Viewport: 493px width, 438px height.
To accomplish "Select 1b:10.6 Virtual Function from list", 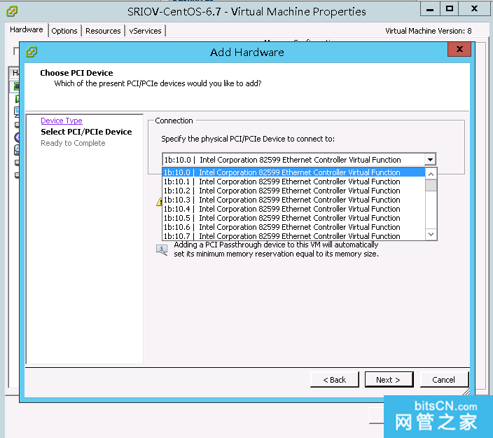I will coord(293,227).
